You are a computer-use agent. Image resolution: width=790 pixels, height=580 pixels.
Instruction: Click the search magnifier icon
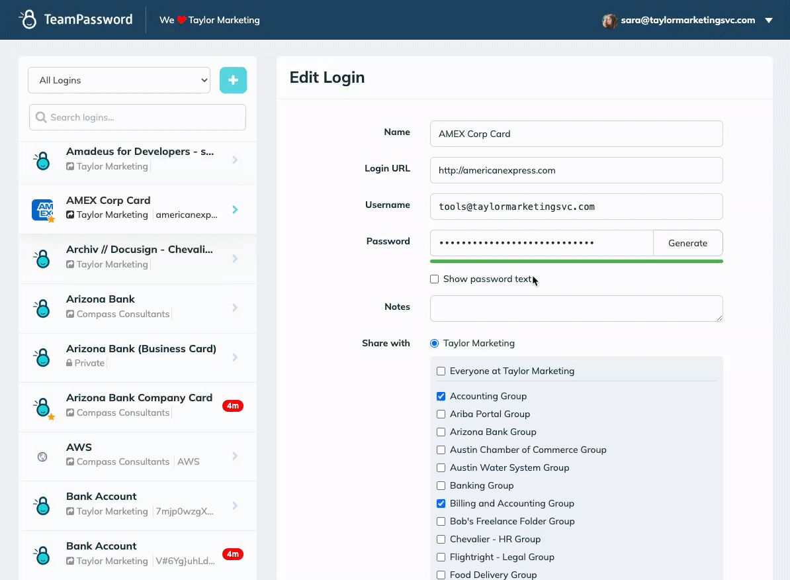(x=41, y=117)
